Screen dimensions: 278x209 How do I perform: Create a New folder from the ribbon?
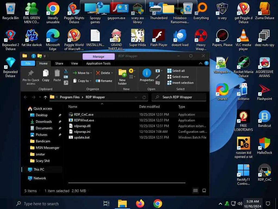[122, 77]
